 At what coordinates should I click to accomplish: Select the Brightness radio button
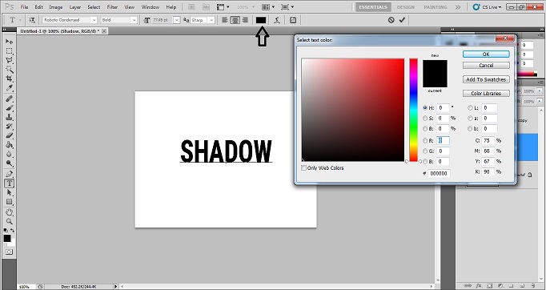(x=425, y=129)
